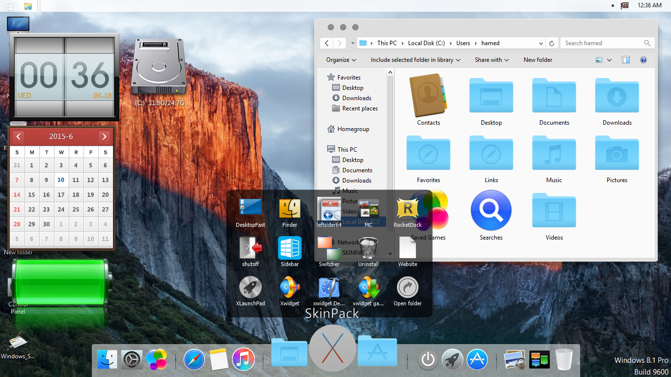671x377 pixels.
Task: Toggle the preview pane button
Action: 625,60
